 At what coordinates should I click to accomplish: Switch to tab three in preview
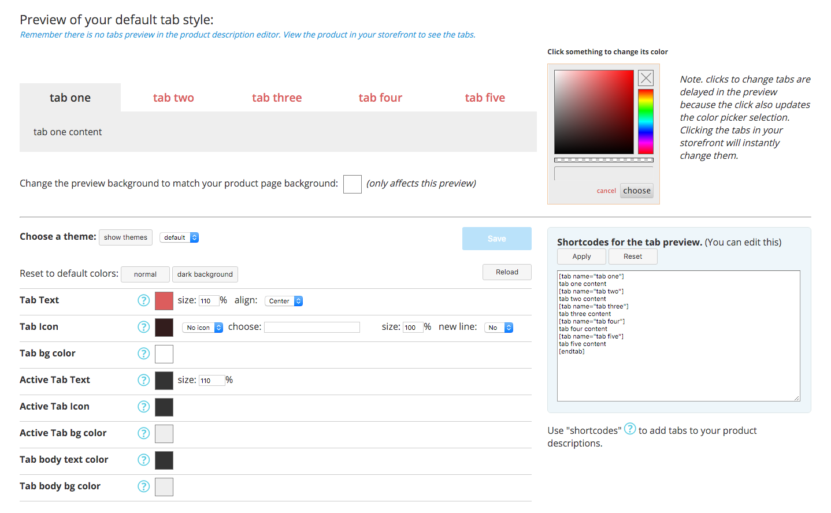[x=277, y=98]
